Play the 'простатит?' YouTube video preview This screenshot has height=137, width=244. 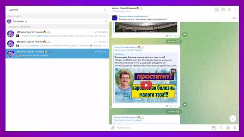(x=146, y=85)
